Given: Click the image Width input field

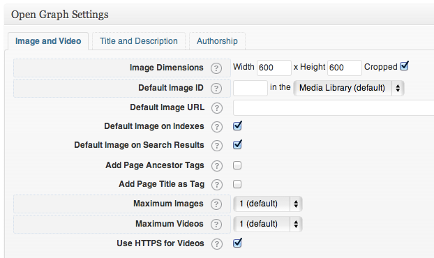Looking at the screenshot, I should 274,68.
